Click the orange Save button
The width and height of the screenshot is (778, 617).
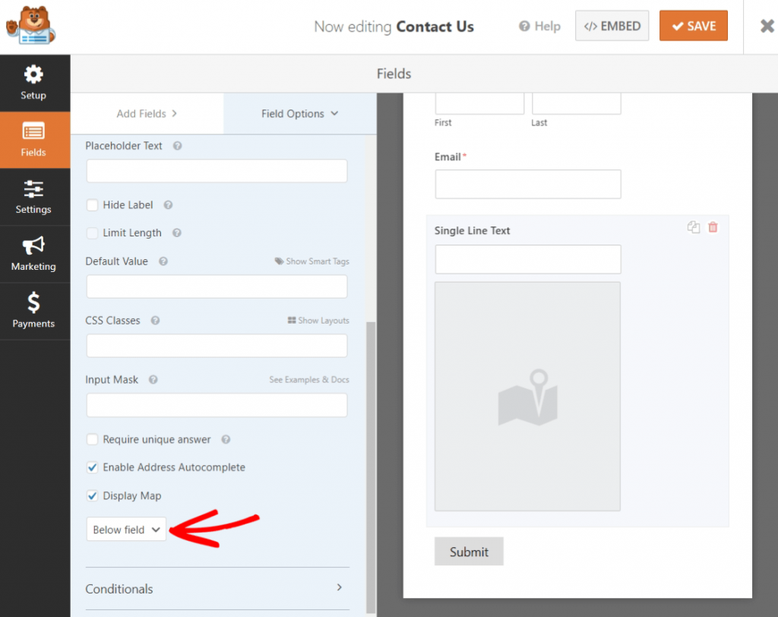point(693,26)
